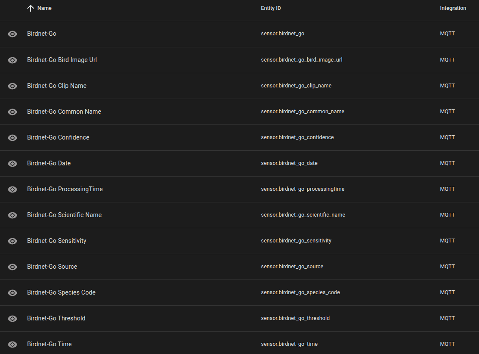Click entity ID sensor.birdnet_go_scientific_name

(x=303, y=215)
